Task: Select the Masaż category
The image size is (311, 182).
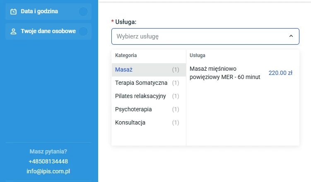Action: [x=124, y=70]
